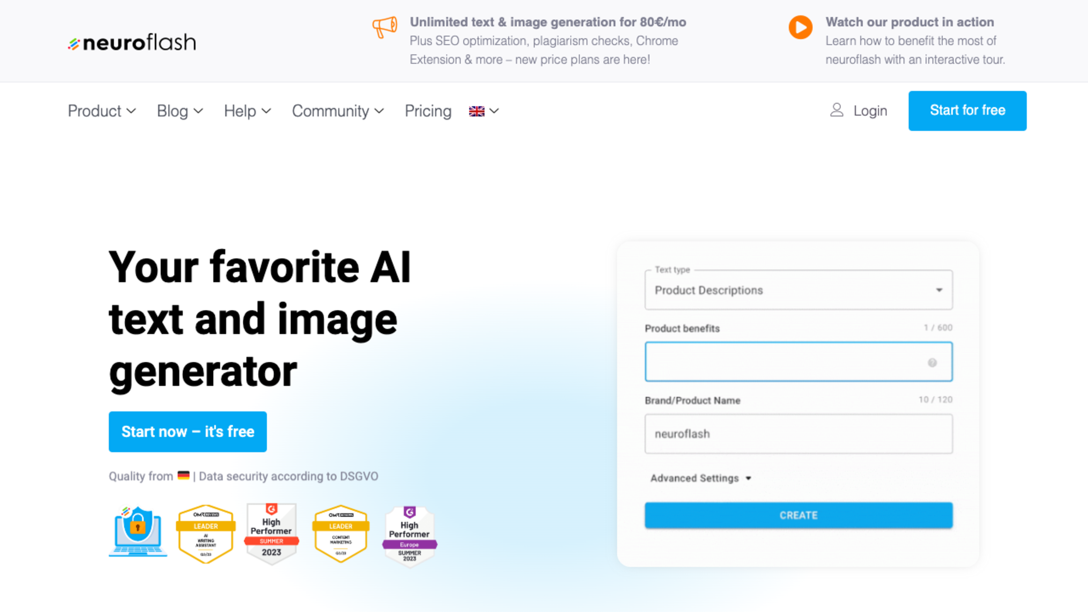Open the Pricing menu item
Image resolution: width=1088 pixels, height=612 pixels.
pos(428,110)
